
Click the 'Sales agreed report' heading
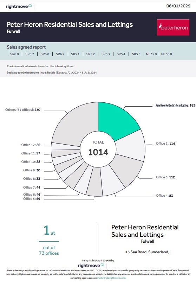click(26, 47)
